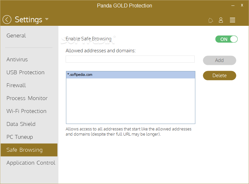This screenshot has width=249, height=184.
Task: Open Process Monitor settings
Action: pos(27,98)
